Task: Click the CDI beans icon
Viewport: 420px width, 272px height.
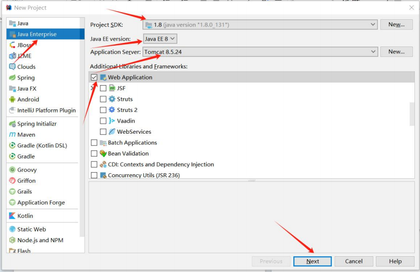Action: pos(103,165)
